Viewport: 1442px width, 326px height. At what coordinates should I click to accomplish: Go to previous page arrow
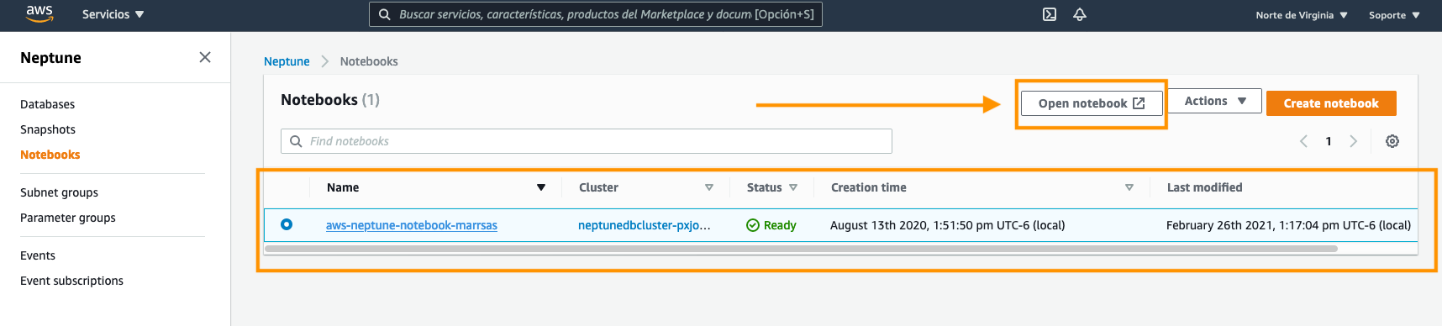(1303, 141)
